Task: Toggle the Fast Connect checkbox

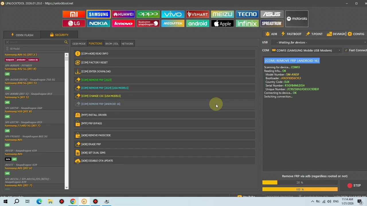Action: (346, 50)
